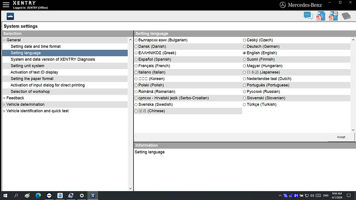Click the PDF print icon
The image size is (356, 200).
(x=333, y=16)
